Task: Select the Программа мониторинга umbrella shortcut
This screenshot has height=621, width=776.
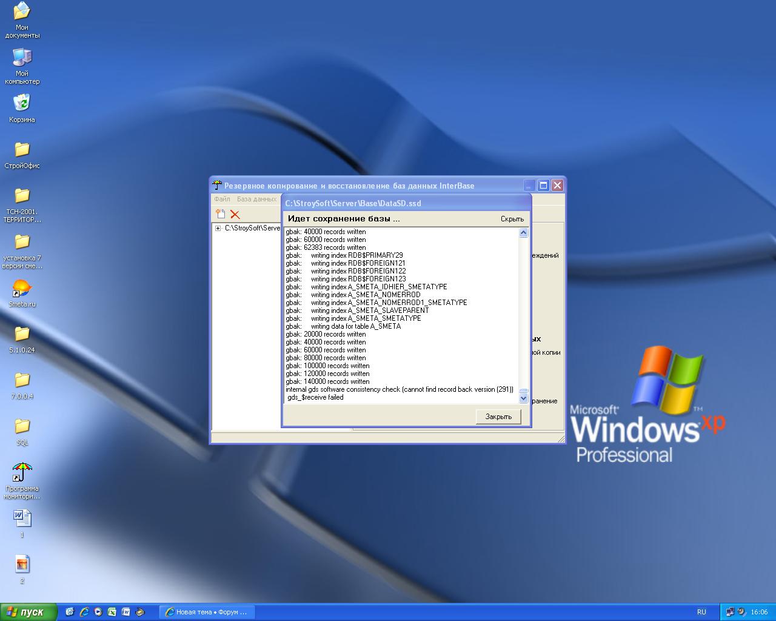Action: click(x=22, y=481)
